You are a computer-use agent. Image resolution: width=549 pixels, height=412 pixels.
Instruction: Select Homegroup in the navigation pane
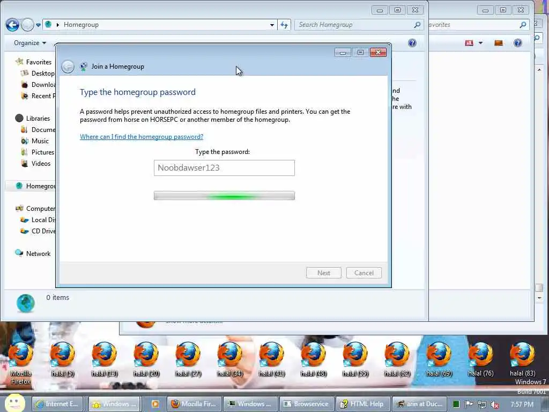click(31, 186)
